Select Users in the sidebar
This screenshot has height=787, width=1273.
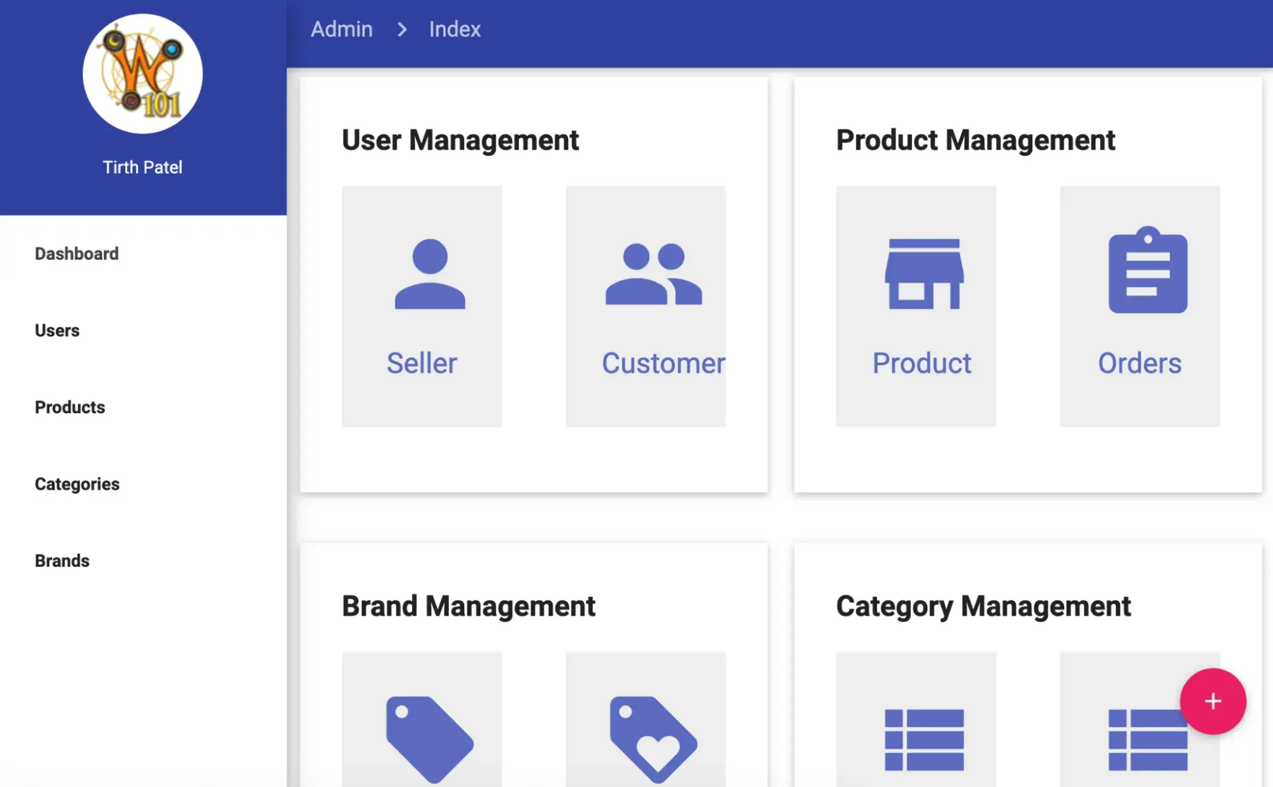click(x=57, y=330)
